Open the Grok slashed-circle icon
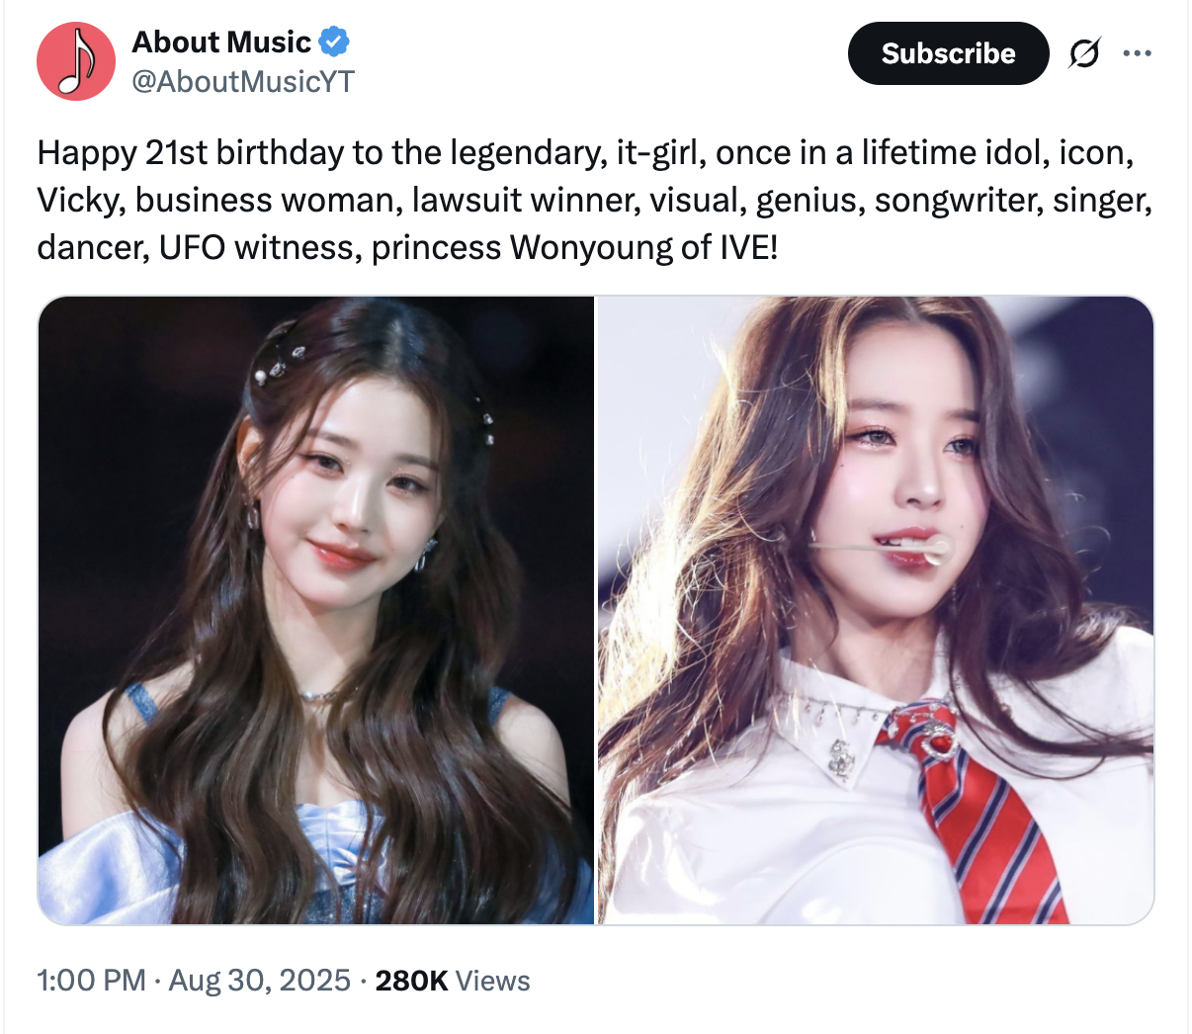Viewport: 1192px width, 1034px height. 1084,53
